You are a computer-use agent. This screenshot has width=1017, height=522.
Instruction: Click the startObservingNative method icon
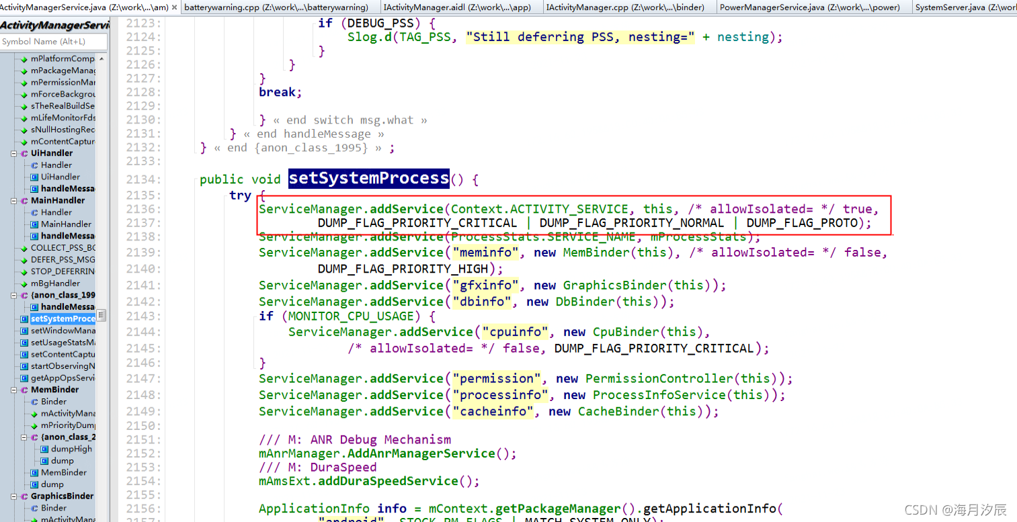[24, 365]
